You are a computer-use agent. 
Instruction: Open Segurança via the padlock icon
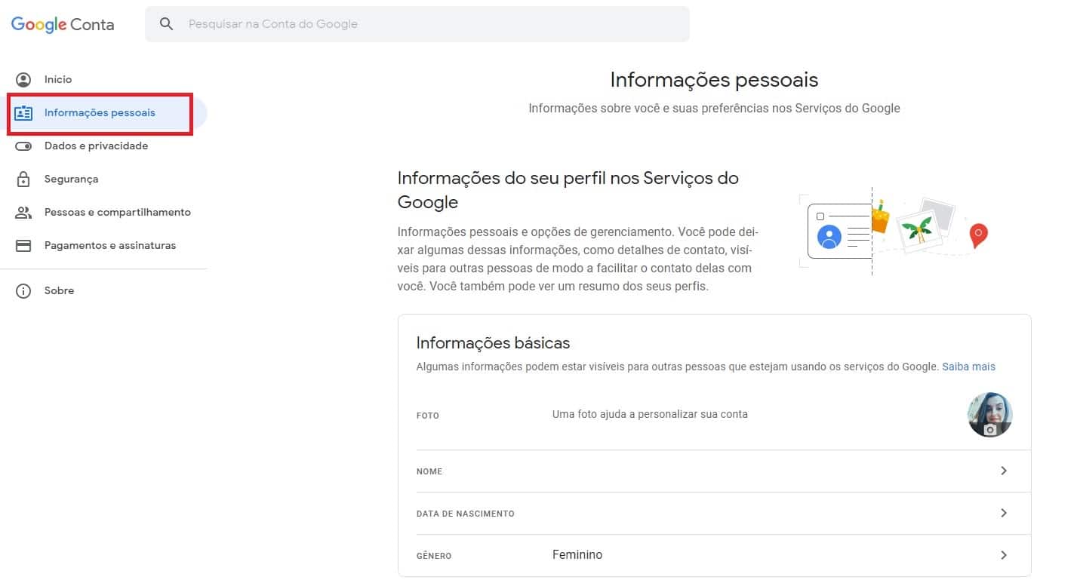point(23,179)
